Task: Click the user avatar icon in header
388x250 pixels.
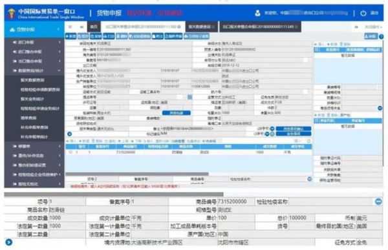Action: click(x=257, y=13)
